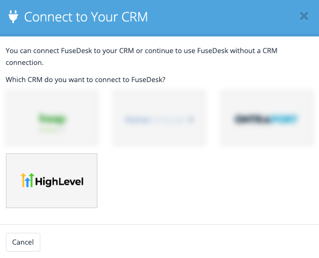Click the Cancel button

[23, 242]
